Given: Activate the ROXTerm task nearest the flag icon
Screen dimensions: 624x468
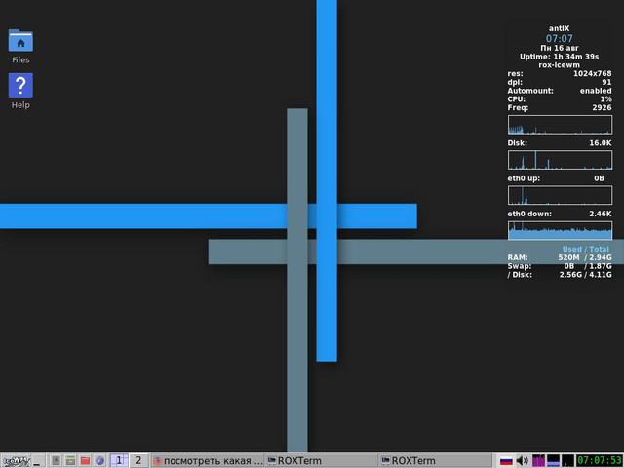Looking at the screenshot, I should pos(436,461).
